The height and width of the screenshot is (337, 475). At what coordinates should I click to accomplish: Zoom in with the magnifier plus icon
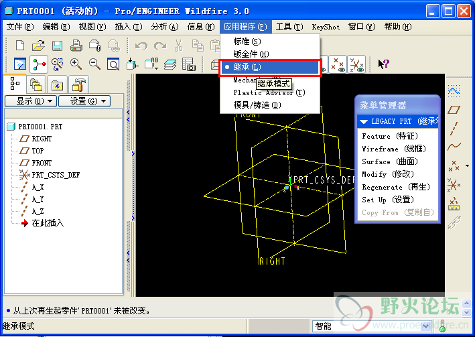pos(76,64)
